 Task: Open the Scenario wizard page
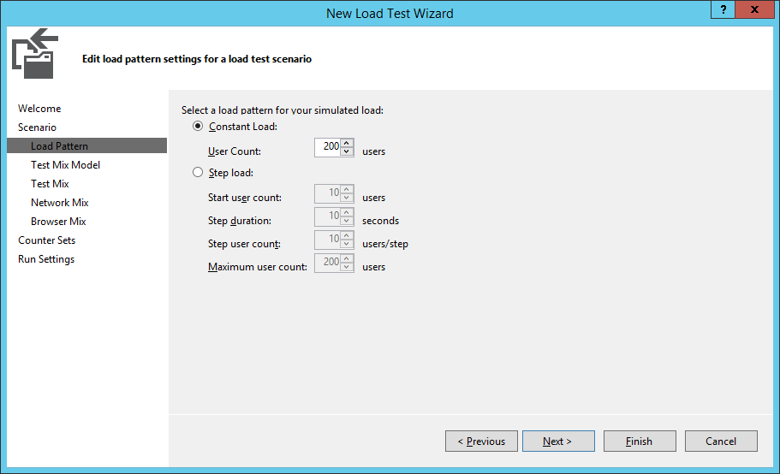click(38, 127)
